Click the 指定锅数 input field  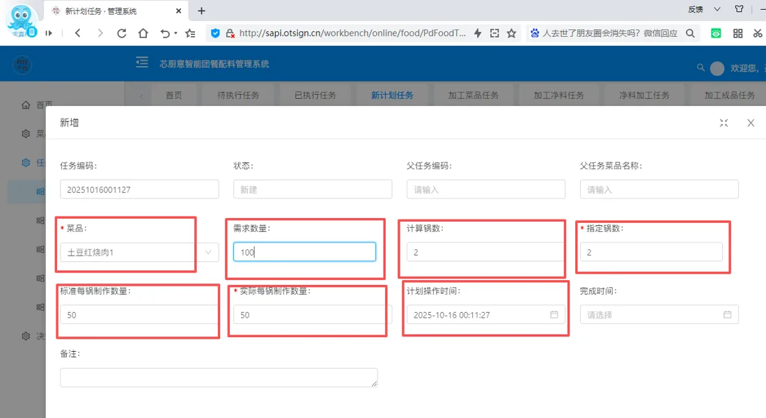pyautogui.click(x=651, y=251)
